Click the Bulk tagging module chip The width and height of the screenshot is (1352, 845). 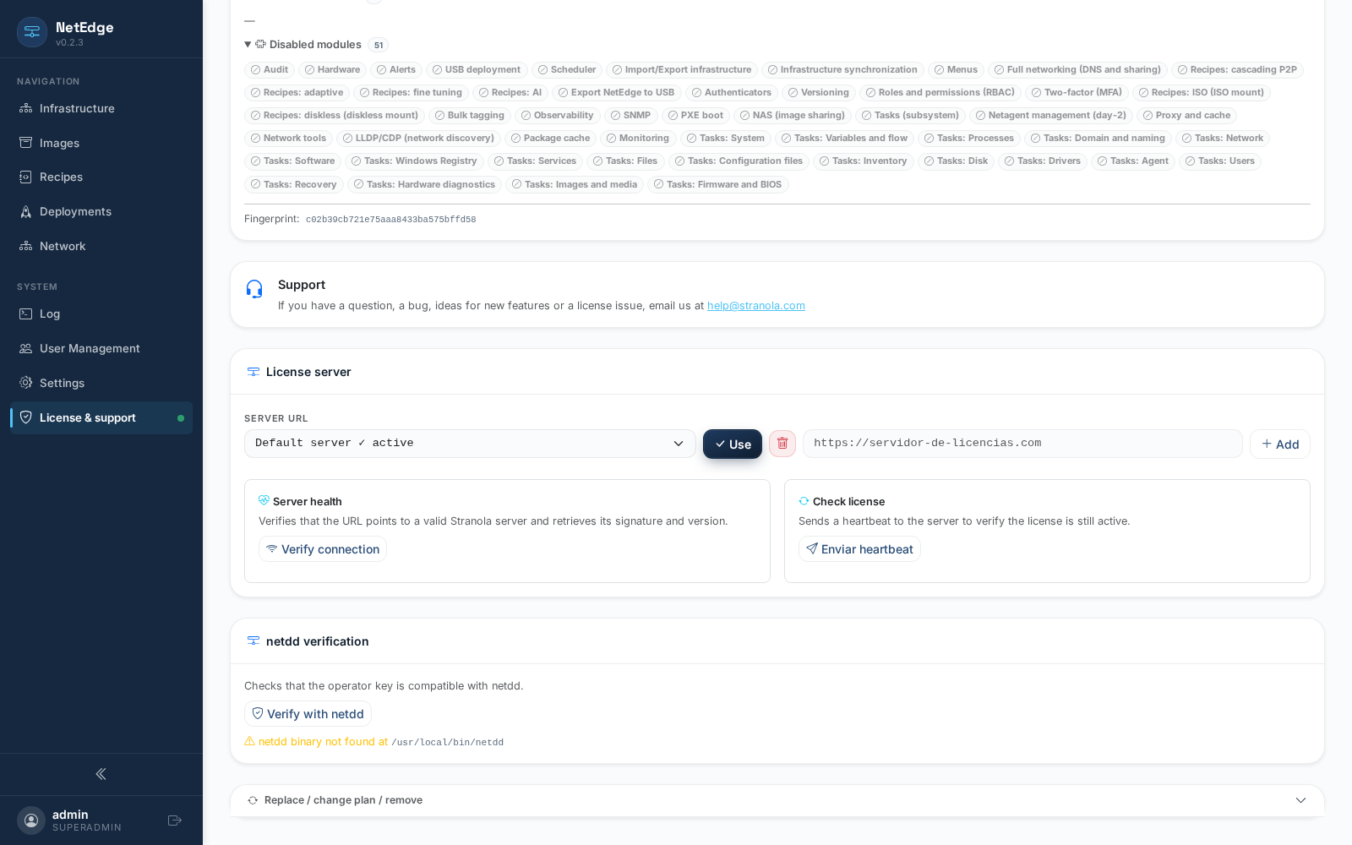(470, 116)
